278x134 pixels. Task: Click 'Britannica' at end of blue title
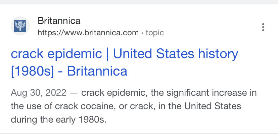pyautogui.click(x=97, y=71)
